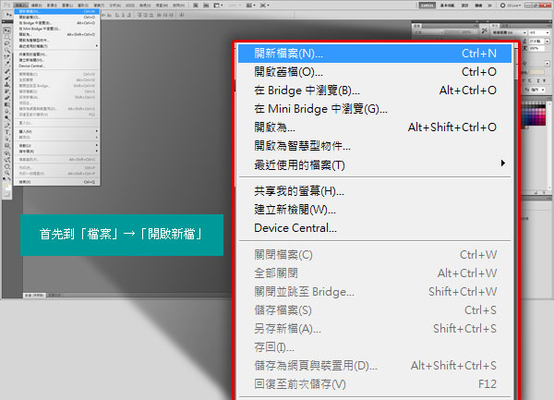Click 開啟為... with Alt+Shift+Ctrl+O shortcut
This screenshot has width=554, height=400.
pyautogui.click(x=375, y=127)
